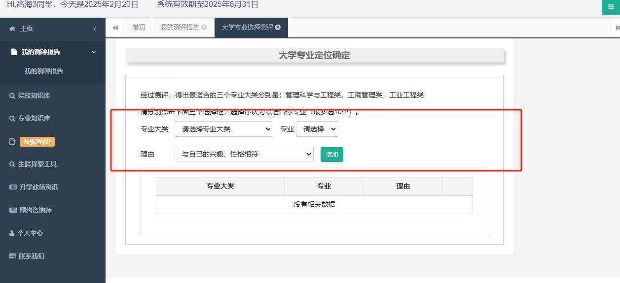Go to 预约咨询师 page
The height and width of the screenshot is (283, 620).
35,210
